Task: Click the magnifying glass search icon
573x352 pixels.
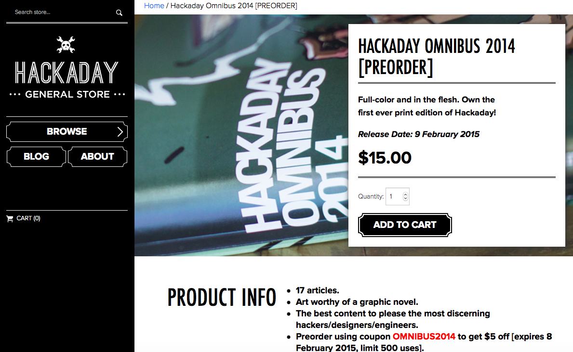Action: point(119,13)
